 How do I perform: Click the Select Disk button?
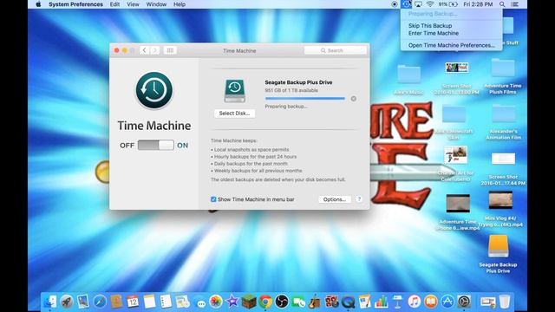[234, 114]
